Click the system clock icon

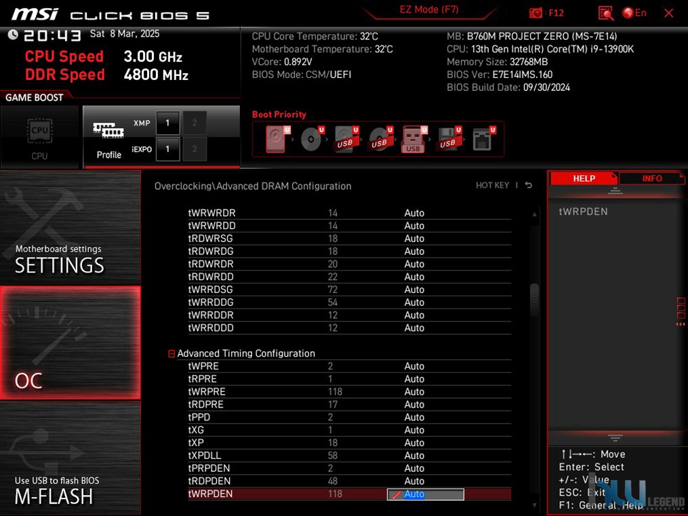[x=13, y=34]
